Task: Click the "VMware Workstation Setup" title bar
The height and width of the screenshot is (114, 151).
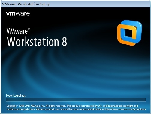Action: 75,4
